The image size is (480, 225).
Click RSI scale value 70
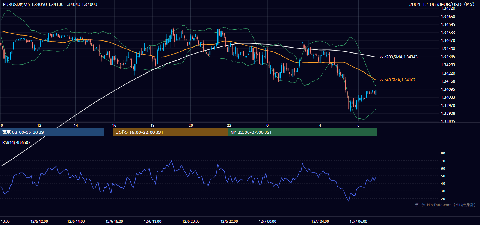[443, 161]
